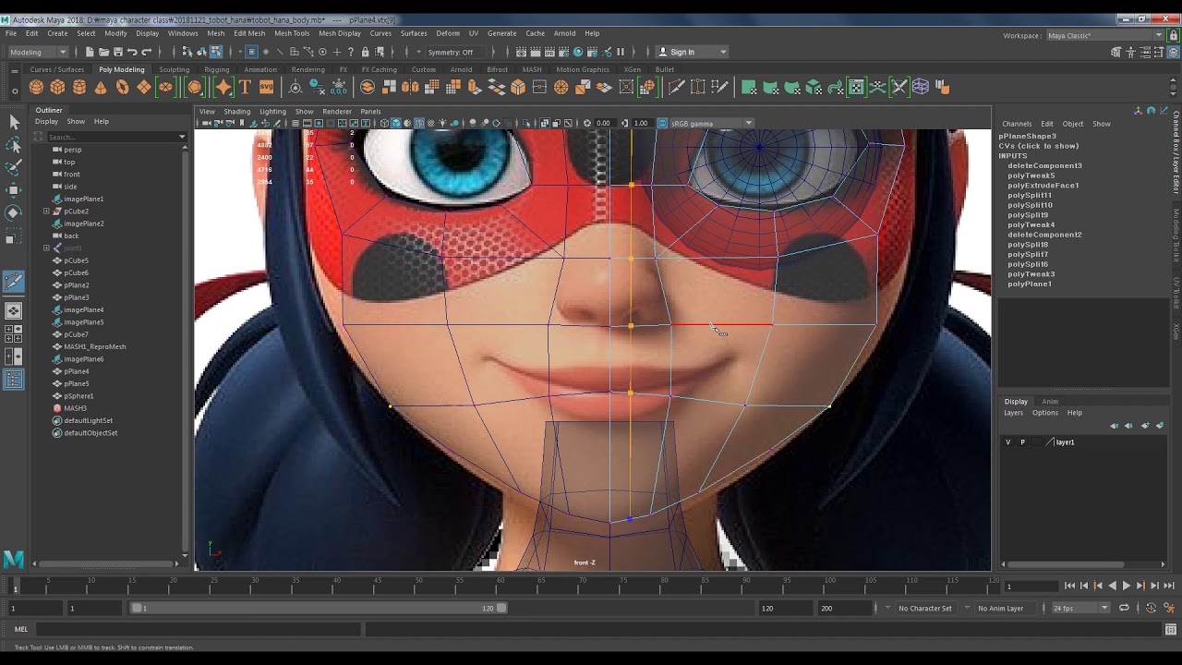This screenshot has height=665, width=1182.
Task: Click the Open Scene folder icon
Action: (x=104, y=52)
